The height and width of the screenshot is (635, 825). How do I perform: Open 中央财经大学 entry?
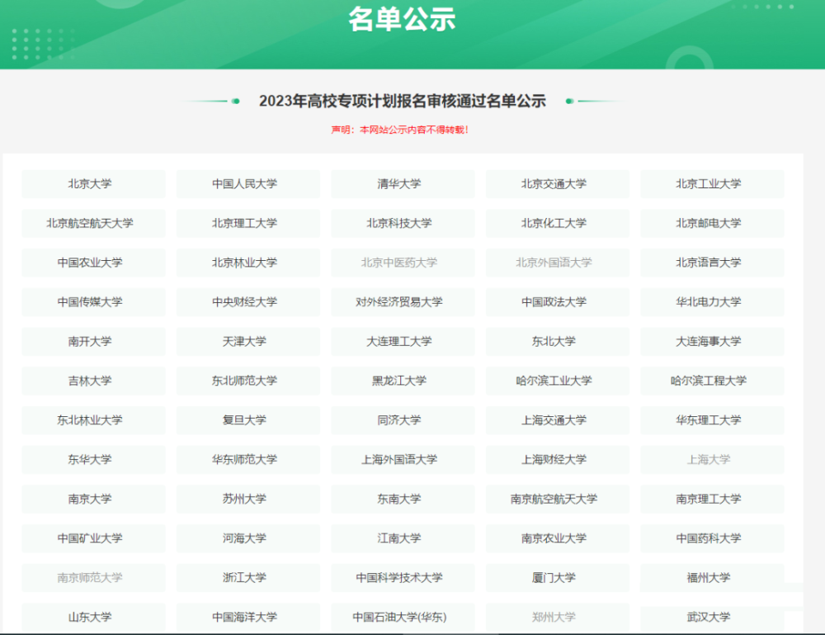pyautogui.click(x=248, y=302)
